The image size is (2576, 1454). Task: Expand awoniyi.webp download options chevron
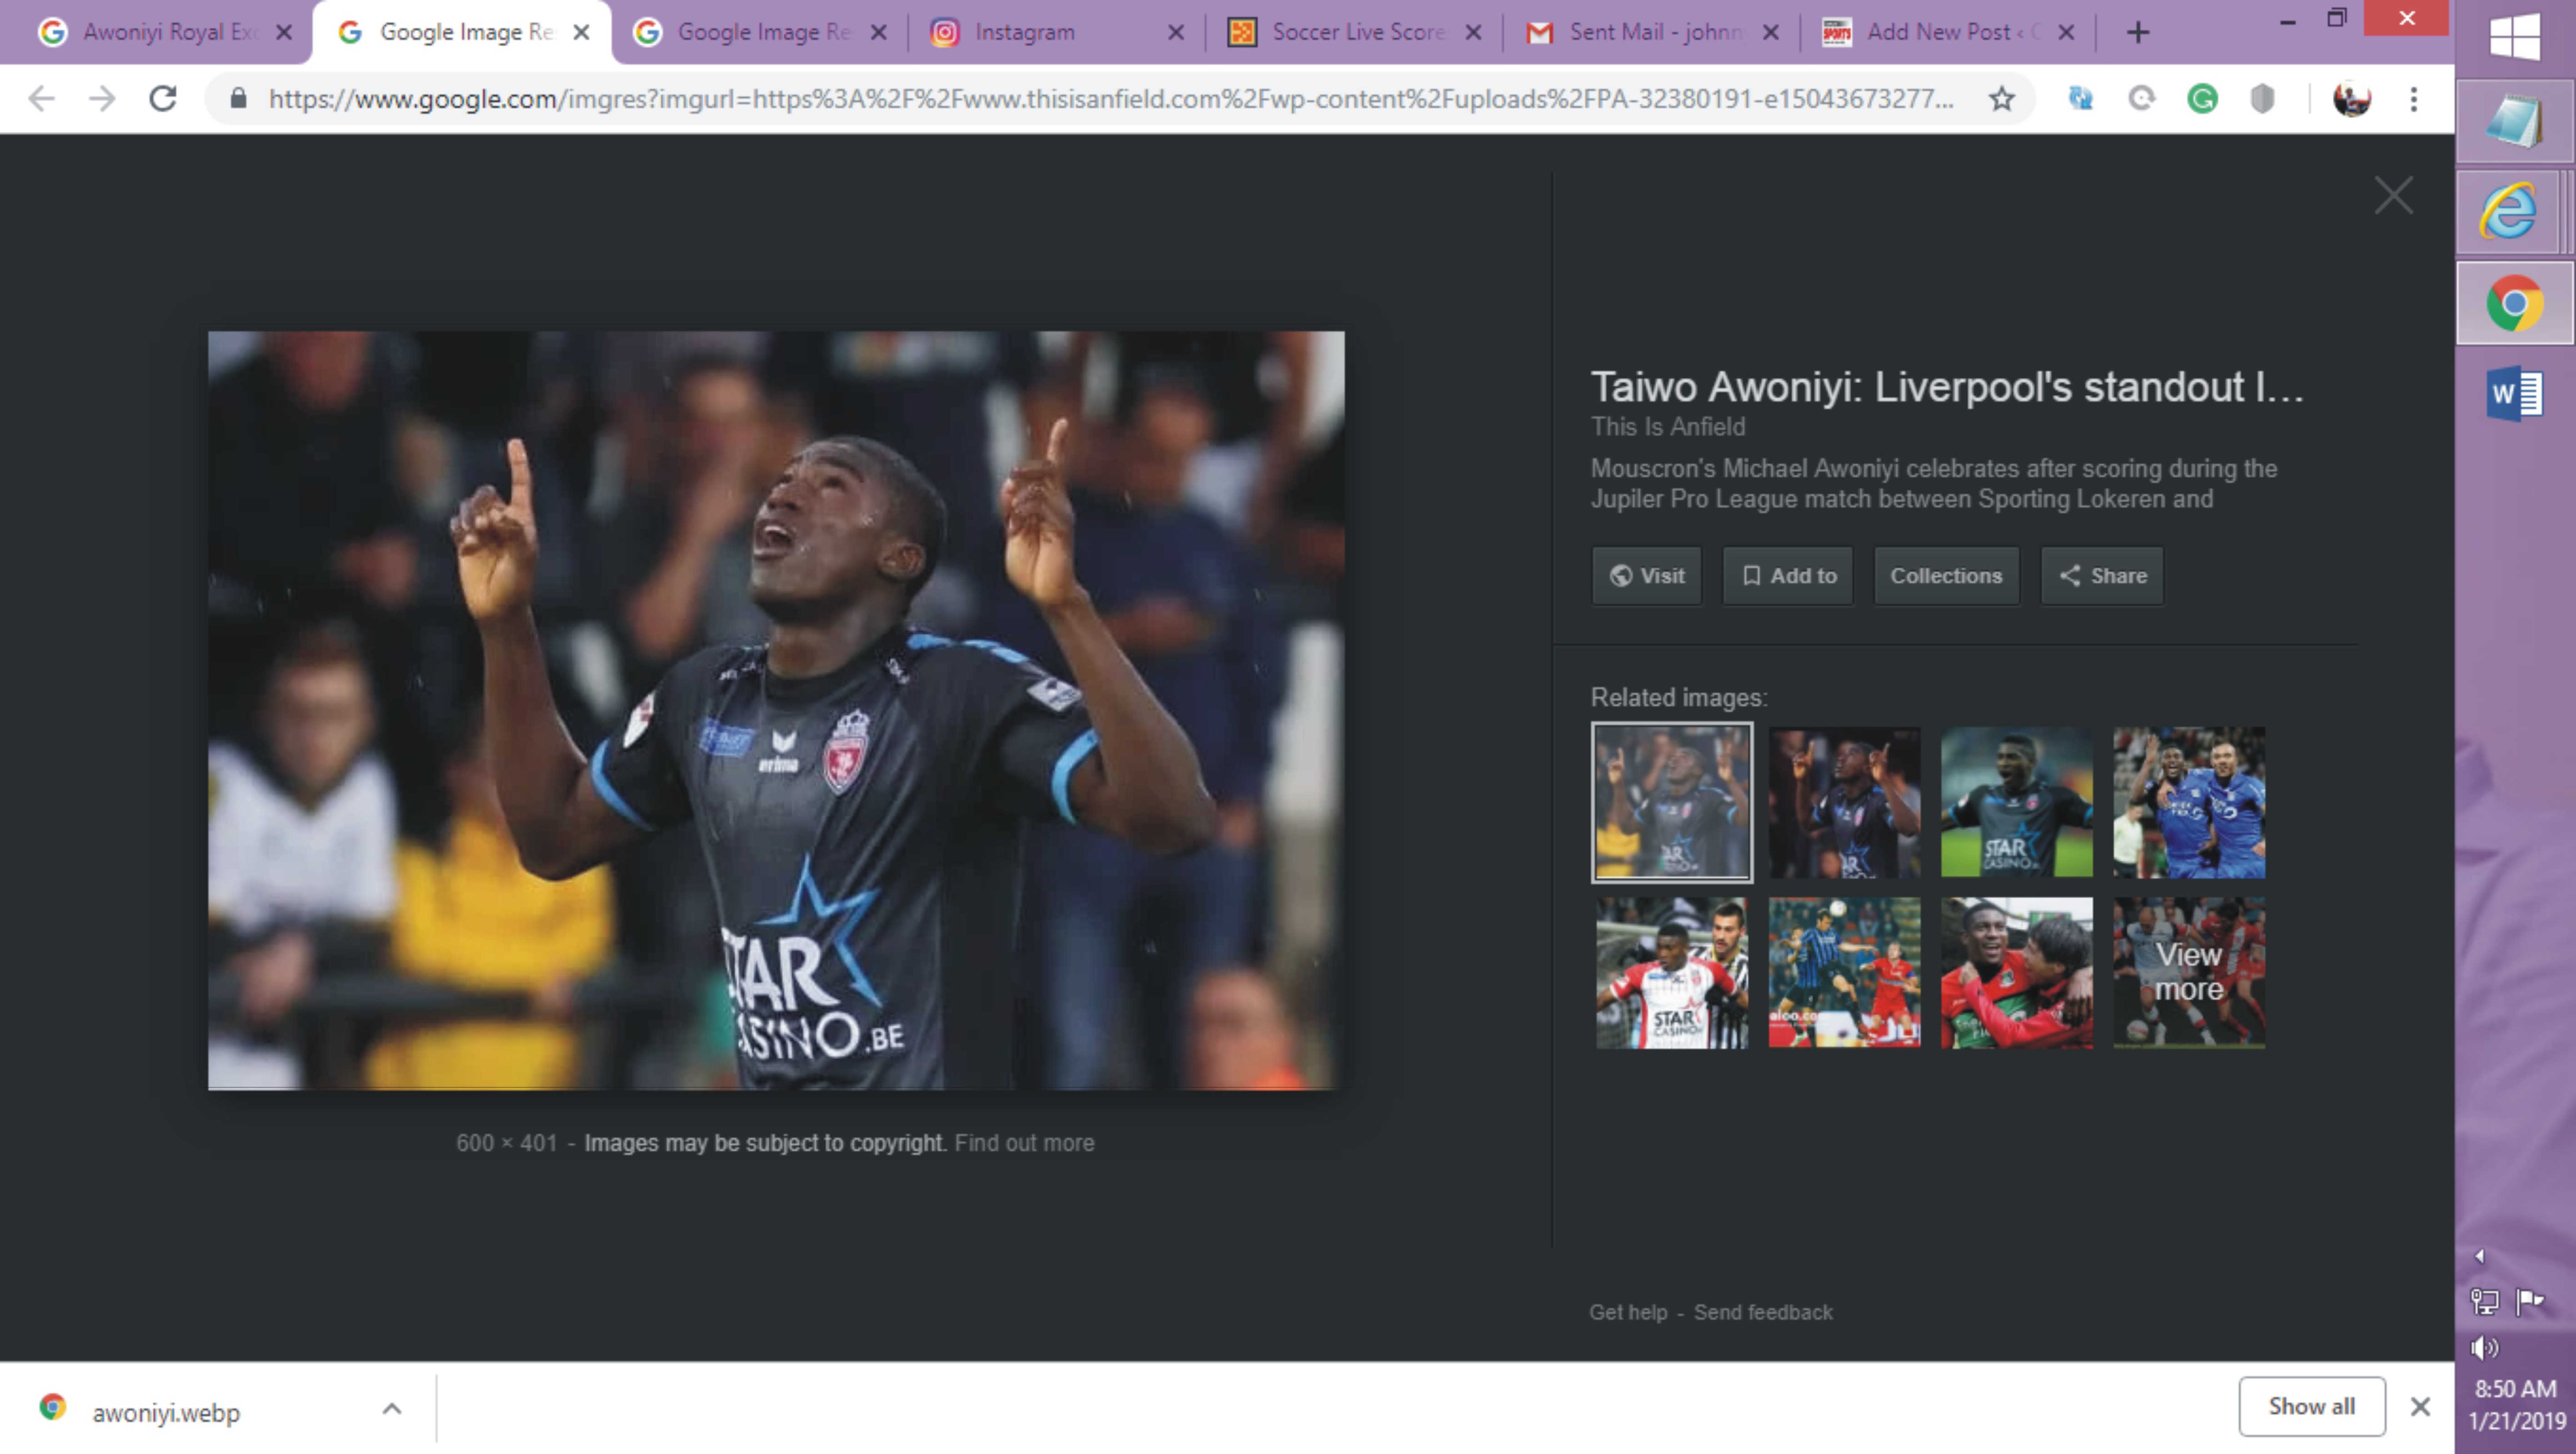pyautogui.click(x=392, y=1409)
